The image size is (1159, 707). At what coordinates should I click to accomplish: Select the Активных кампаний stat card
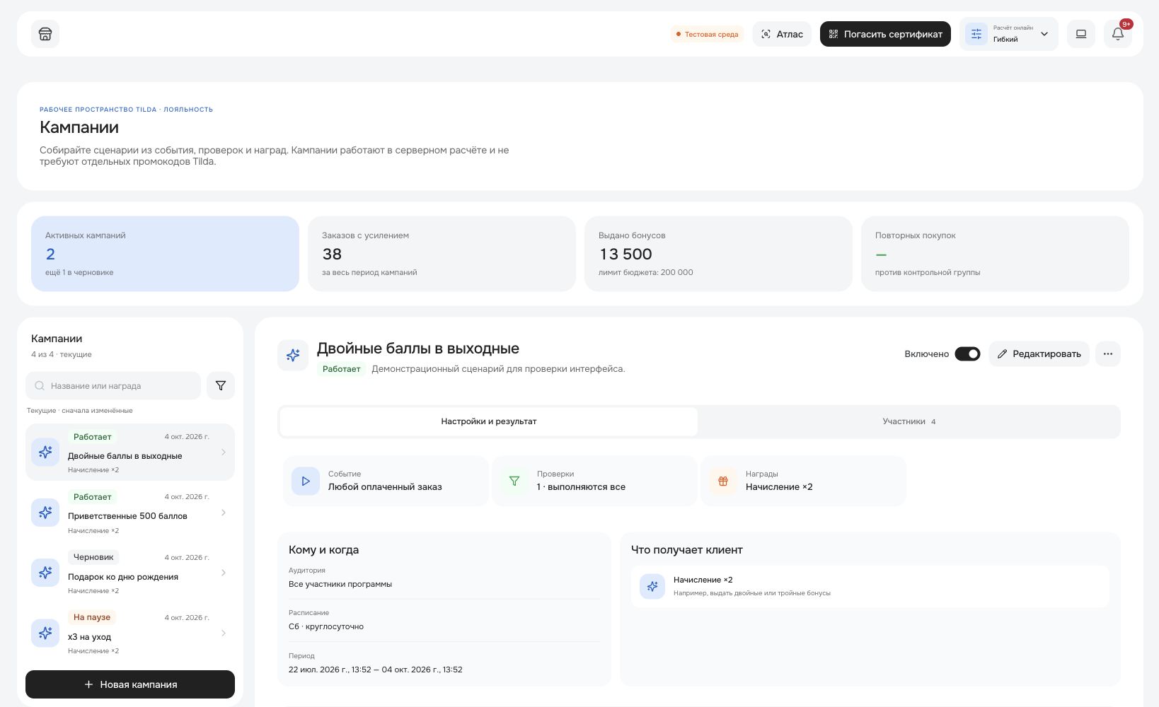coord(165,254)
